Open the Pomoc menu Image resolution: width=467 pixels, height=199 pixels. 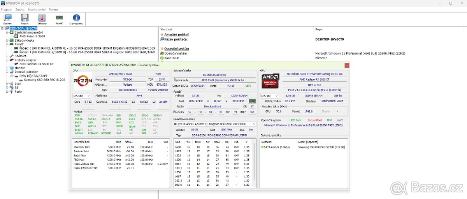54,9
